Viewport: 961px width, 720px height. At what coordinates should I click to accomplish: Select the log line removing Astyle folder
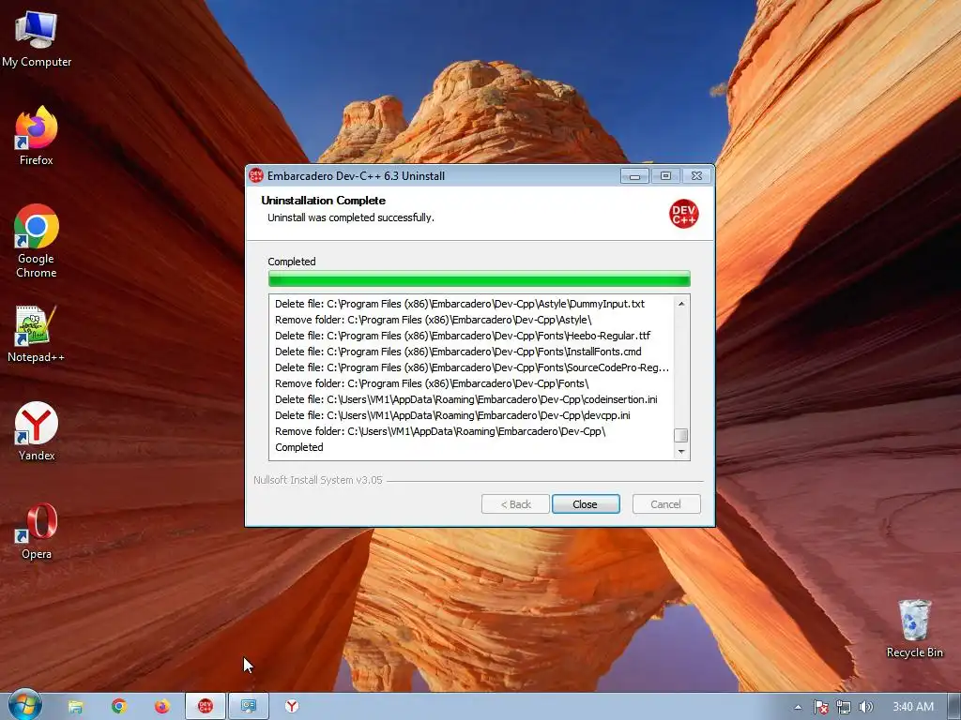pyautogui.click(x=434, y=320)
